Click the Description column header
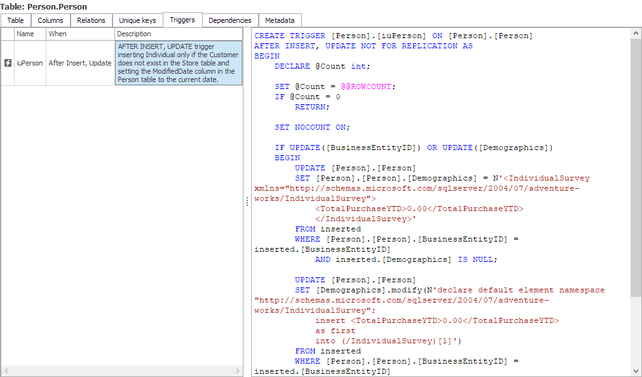Image resolution: width=642 pixels, height=377 pixels. point(178,34)
